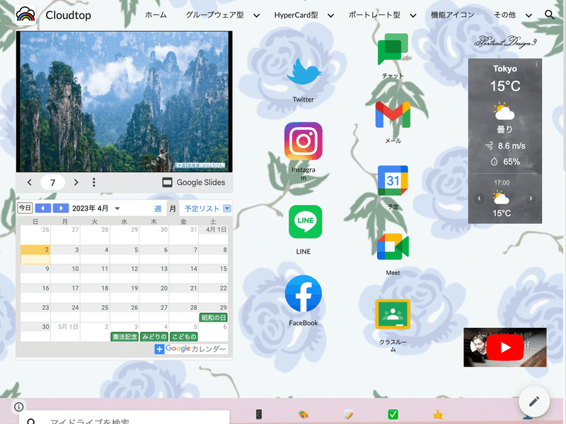The height and width of the screenshot is (424, 566).
Task: Open the Google Meet icon
Action: 393,247
